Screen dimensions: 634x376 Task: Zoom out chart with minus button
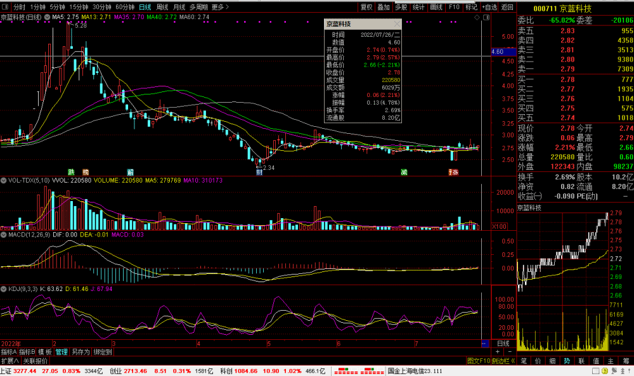point(508,352)
